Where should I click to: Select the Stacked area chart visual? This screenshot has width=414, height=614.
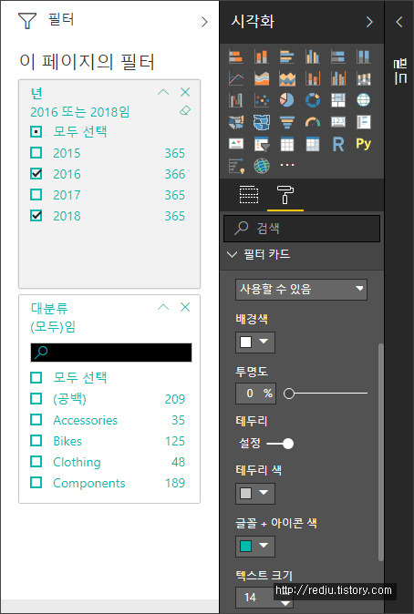click(x=287, y=78)
